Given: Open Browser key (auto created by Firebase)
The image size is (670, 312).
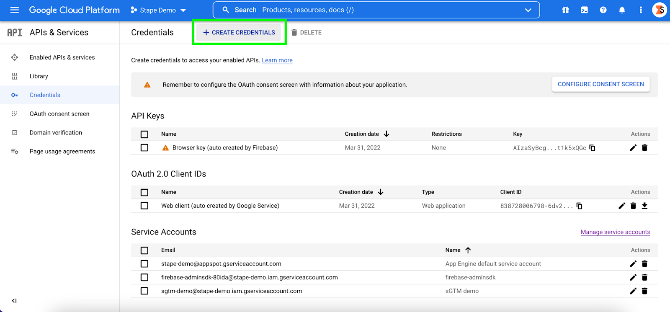Looking at the screenshot, I should [x=225, y=148].
